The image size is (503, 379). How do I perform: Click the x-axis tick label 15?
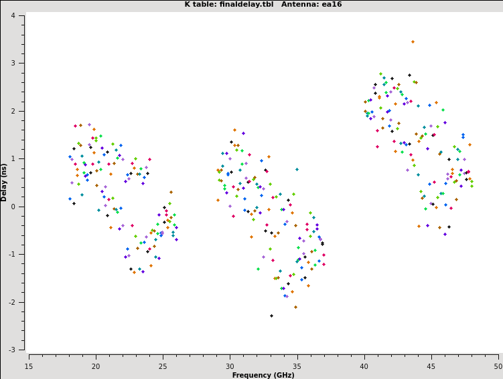pos(29,366)
